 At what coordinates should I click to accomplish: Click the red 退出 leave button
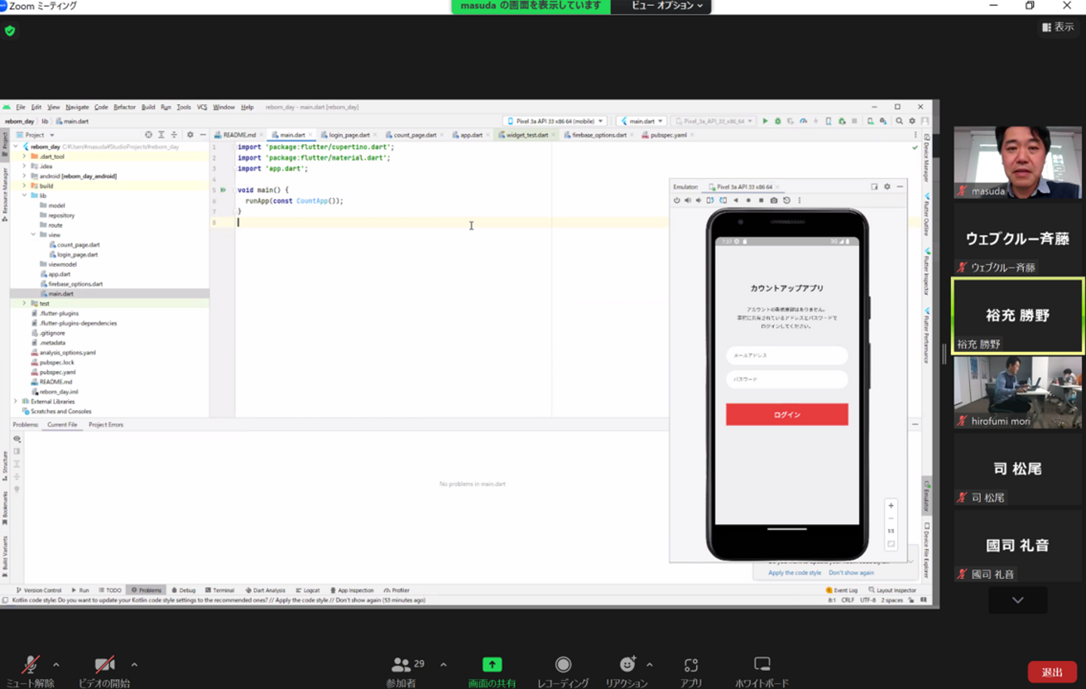point(1051,672)
